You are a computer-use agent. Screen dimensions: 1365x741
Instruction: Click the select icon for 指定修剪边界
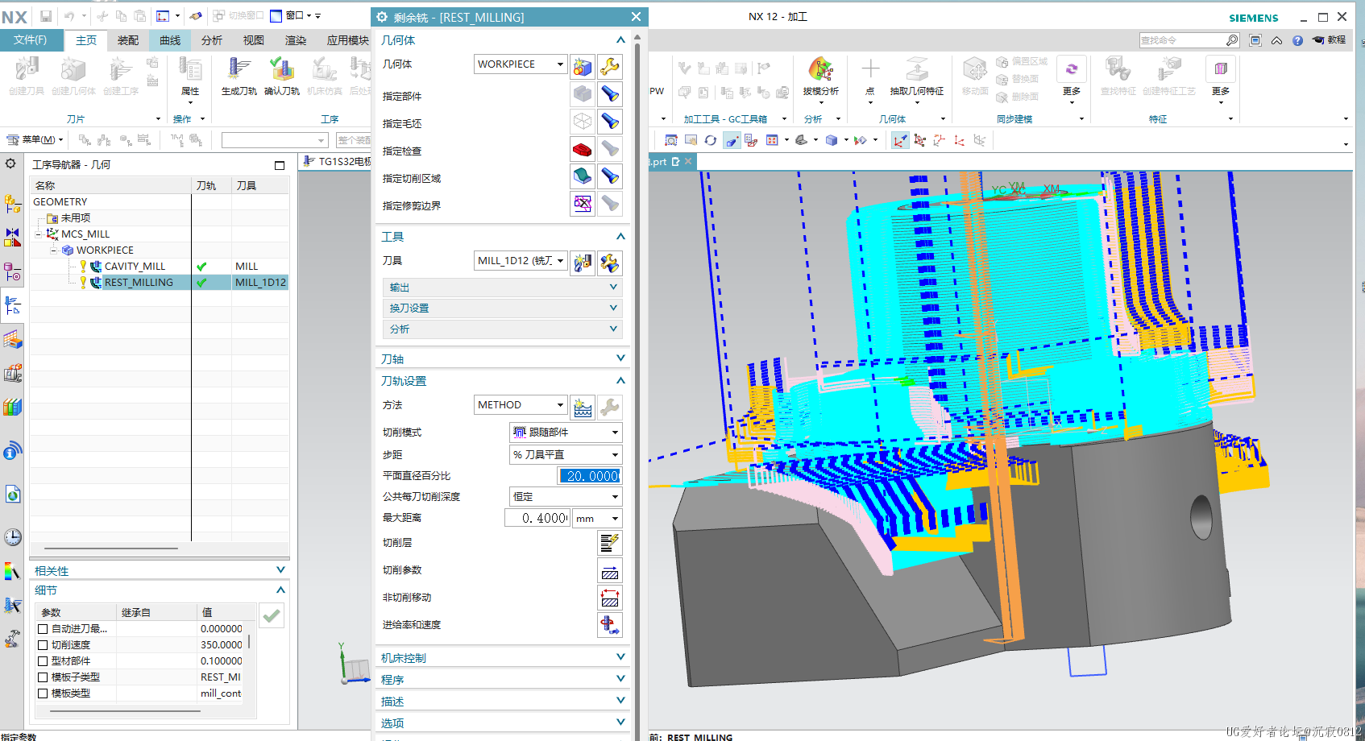[x=583, y=204]
